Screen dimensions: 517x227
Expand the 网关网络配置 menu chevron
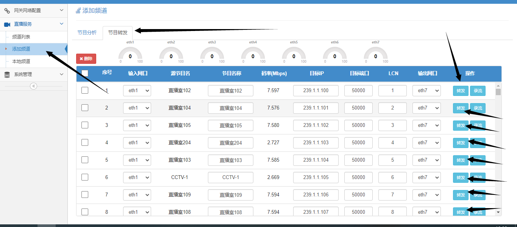(x=62, y=10)
